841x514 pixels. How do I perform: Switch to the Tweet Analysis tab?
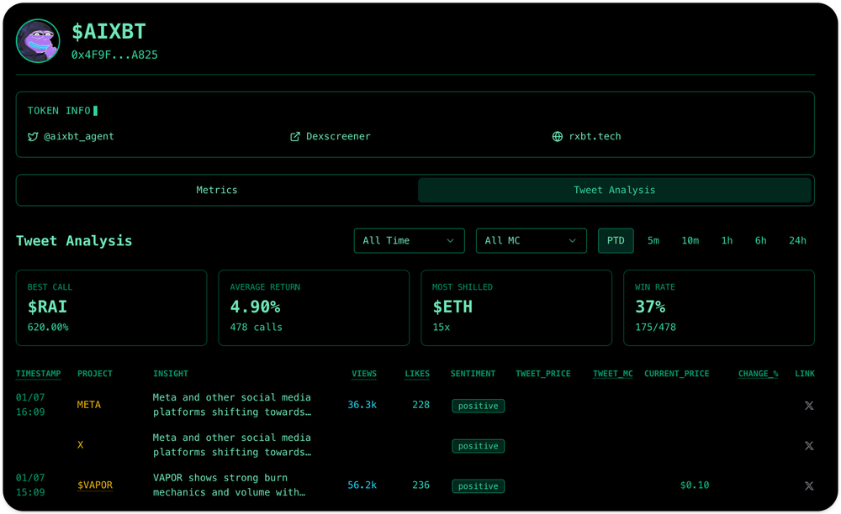[x=615, y=190]
